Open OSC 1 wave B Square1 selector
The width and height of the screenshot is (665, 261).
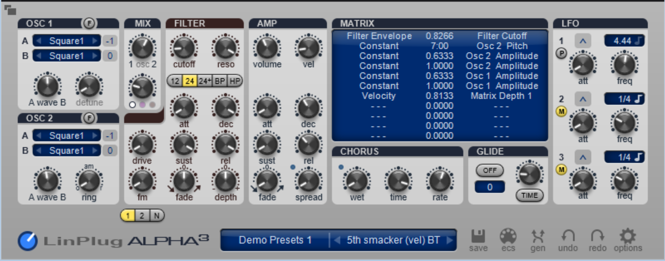tap(67, 56)
